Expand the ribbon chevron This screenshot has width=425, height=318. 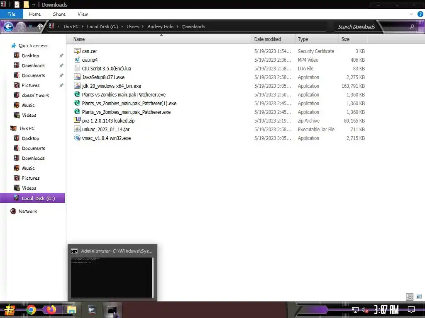click(x=411, y=14)
